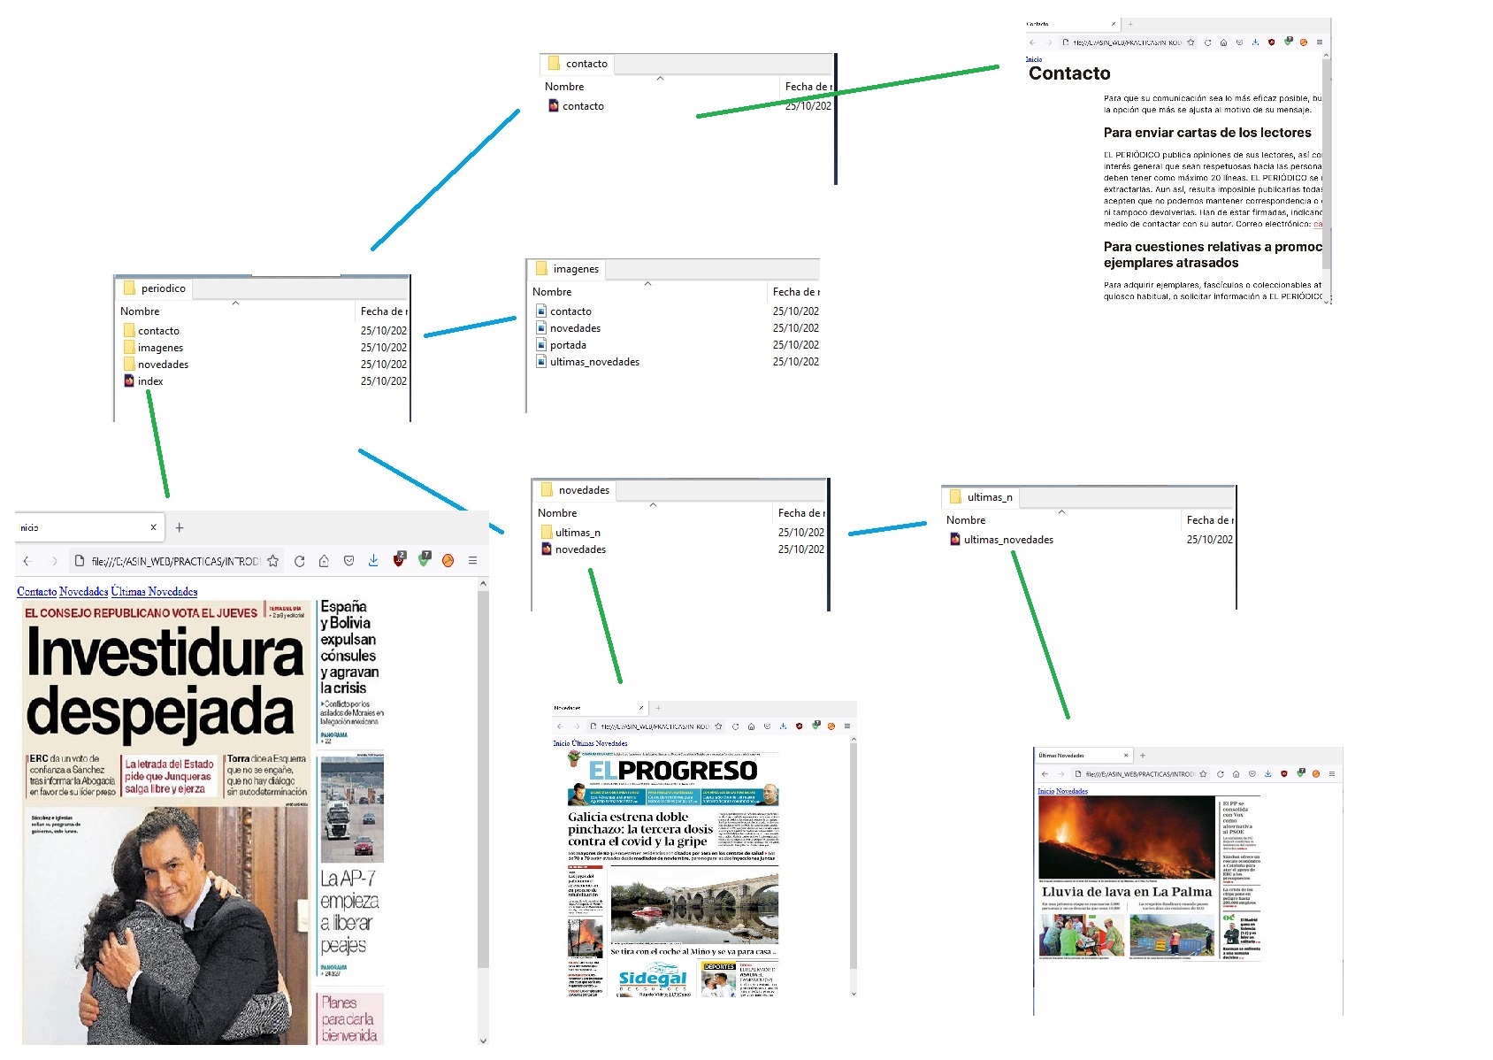Open the downloads panel in the Inicio browser
Screen dimensions: 1493x1060
(x=373, y=561)
